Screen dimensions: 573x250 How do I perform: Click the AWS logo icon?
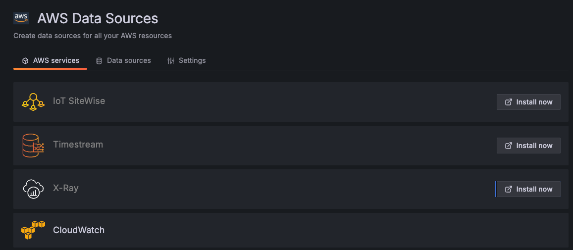[x=21, y=18]
